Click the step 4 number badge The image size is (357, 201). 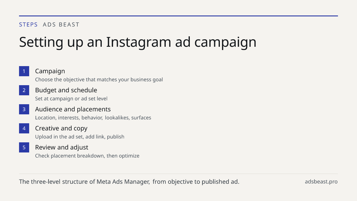pyautogui.click(x=24, y=128)
